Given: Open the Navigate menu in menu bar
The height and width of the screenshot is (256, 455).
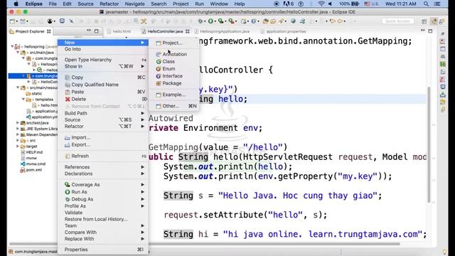Looking at the screenshot, I should [x=134, y=4].
